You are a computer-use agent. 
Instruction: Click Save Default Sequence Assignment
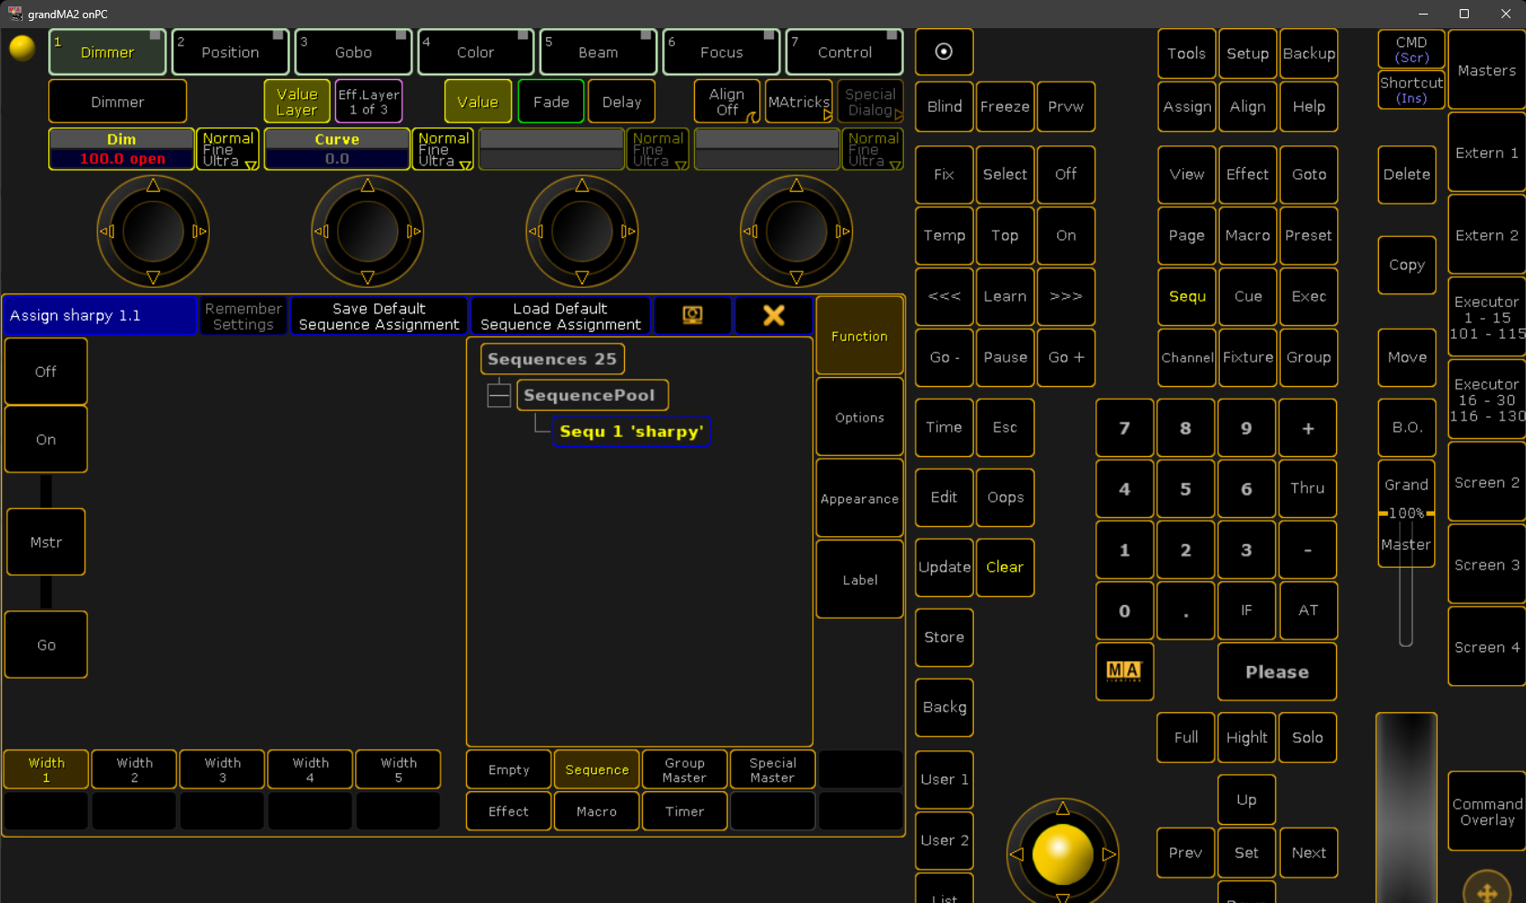pos(379,316)
